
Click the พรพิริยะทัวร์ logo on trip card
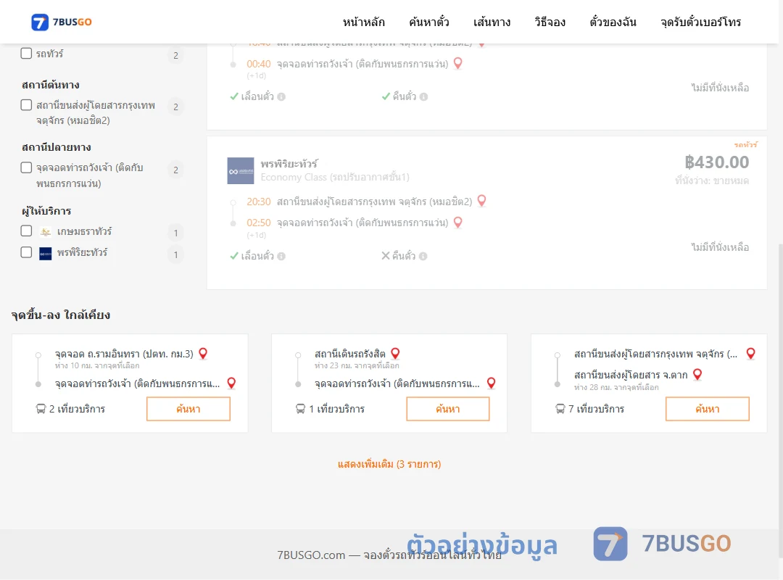(241, 171)
